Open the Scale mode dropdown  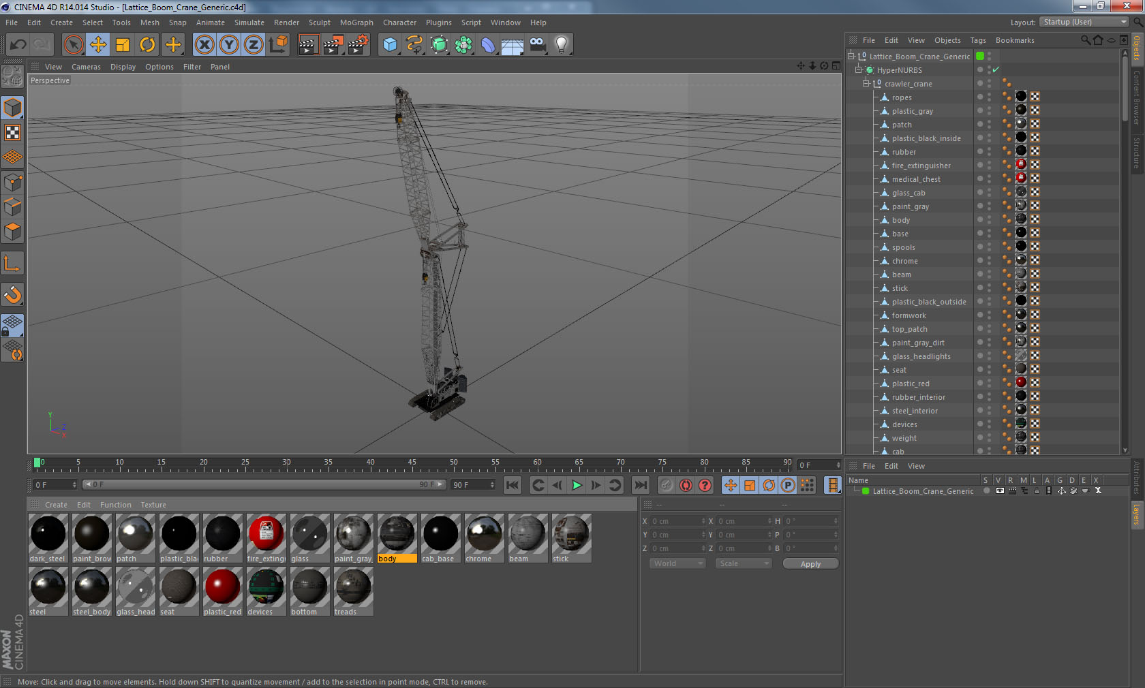click(743, 563)
